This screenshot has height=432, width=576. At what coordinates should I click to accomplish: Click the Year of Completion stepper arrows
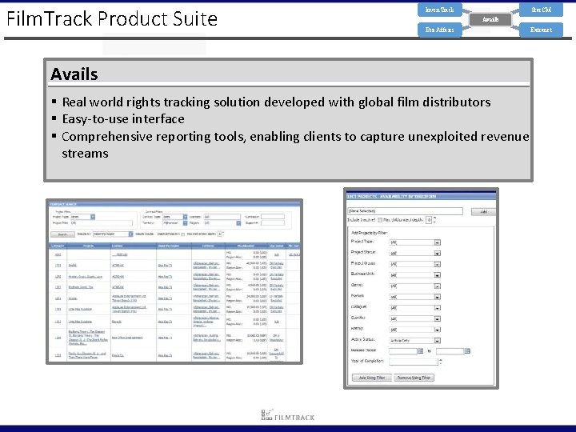pos(441,362)
